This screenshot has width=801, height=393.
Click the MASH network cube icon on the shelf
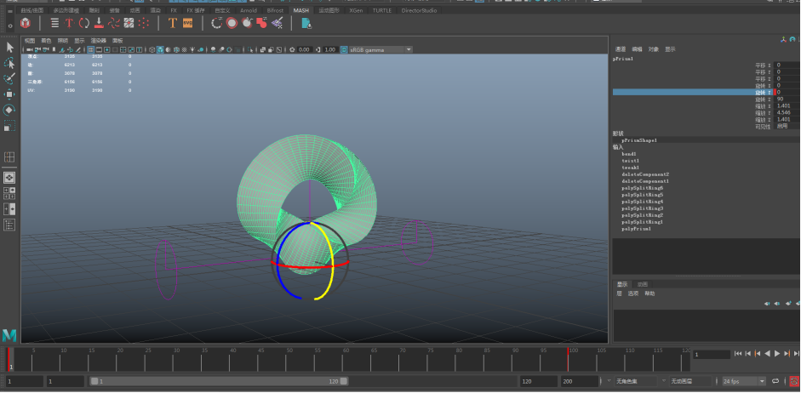pyautogui.click(x=25, y=23)
